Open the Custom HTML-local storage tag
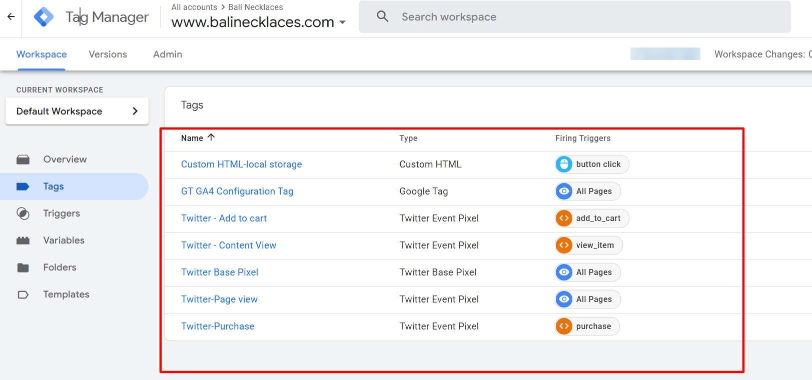Screen dimensions: 812x380 [242, 164]
